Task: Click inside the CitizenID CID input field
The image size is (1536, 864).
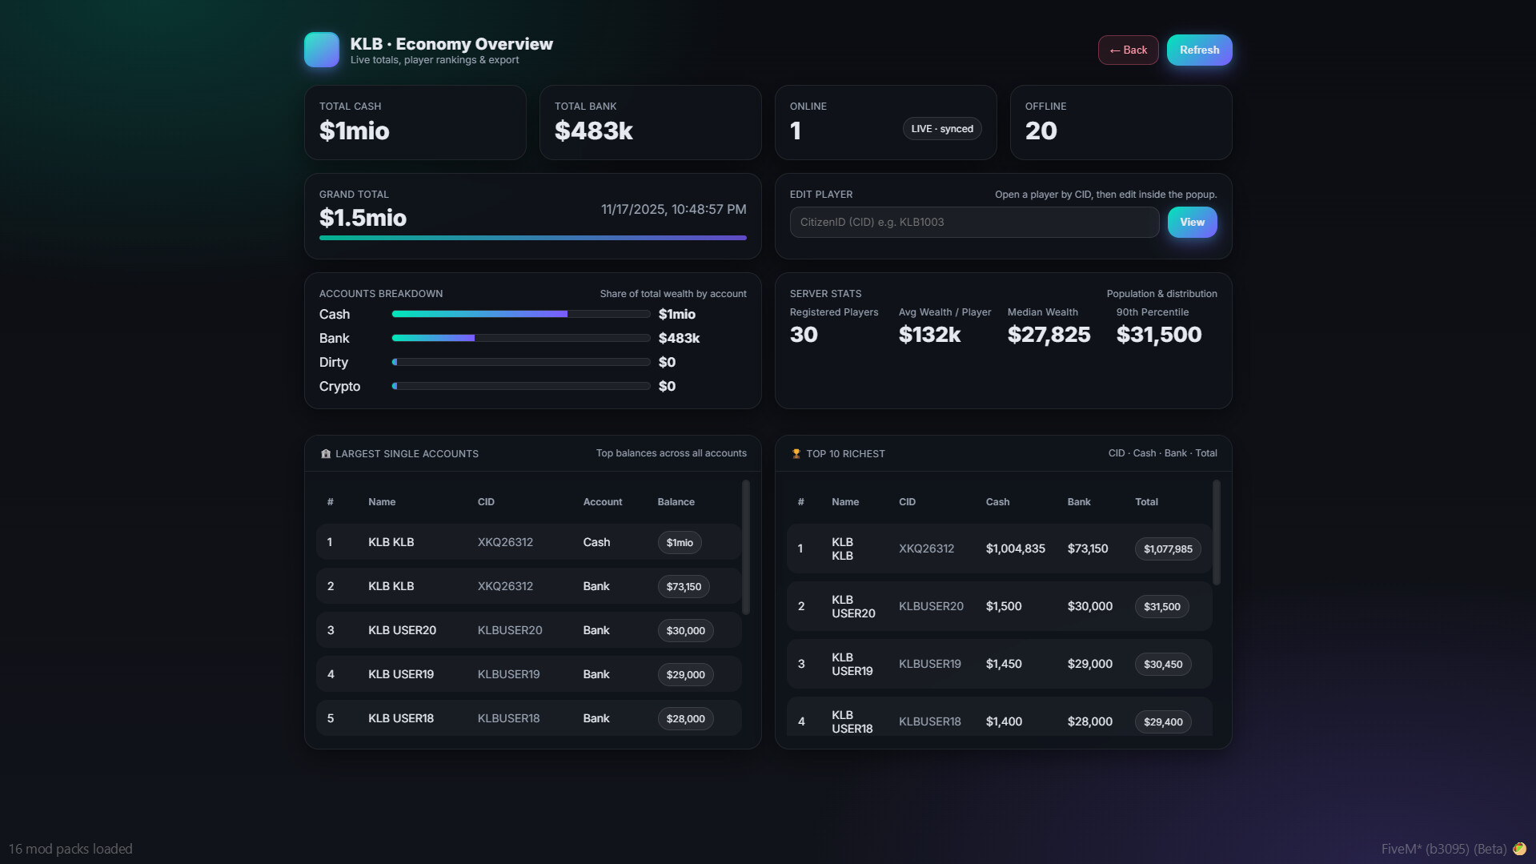Action: (x=973, y=222)
